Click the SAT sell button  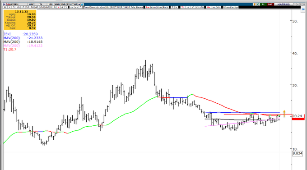pyautogui.click(x=270, y=5)
